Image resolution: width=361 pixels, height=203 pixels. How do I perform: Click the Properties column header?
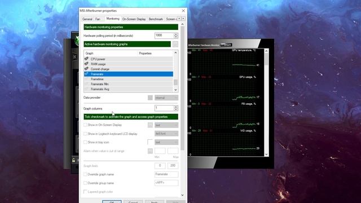tap(156, 53)
